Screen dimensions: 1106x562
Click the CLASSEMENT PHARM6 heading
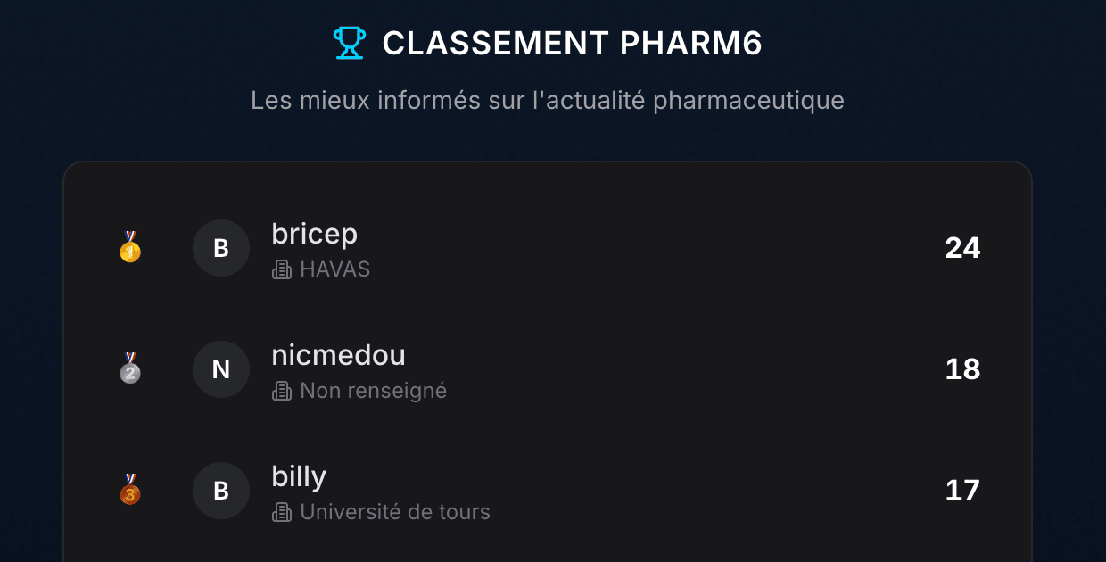click(x=572, y=43)
